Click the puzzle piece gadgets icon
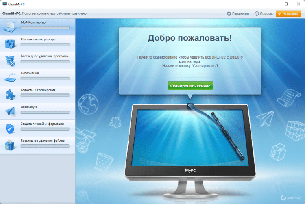 coord(10,94)
